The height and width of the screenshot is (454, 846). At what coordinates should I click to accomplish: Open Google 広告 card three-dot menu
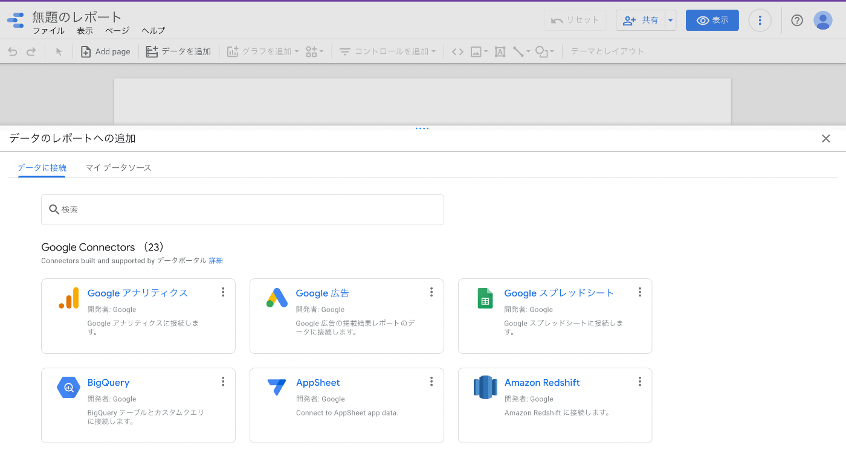(x=431, y=292)
